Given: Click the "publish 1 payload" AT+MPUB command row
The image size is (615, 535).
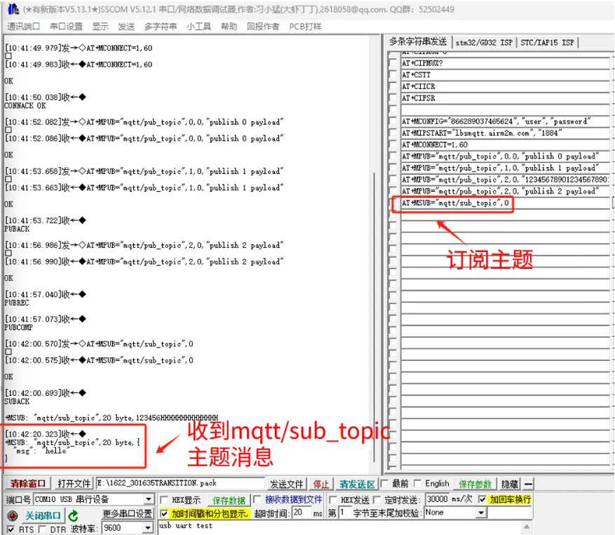Looking at the screenshot, I should (x=505, y=168).
